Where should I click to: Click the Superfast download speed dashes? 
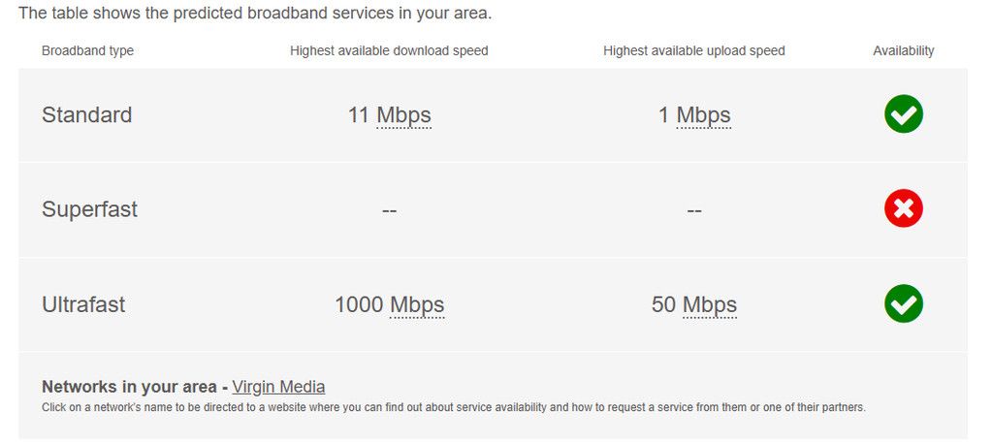pyautogui.click(x=390, y=211)
